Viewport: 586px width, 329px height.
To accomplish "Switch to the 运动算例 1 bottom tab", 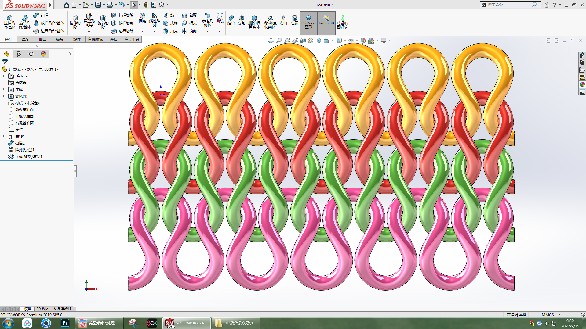I will (63, 309).
